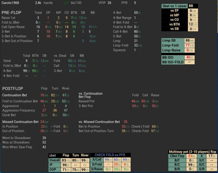The height and width of the screenshot is (173, 218).
Task: Click the vs EP row label
Action: tap(174, 11)
